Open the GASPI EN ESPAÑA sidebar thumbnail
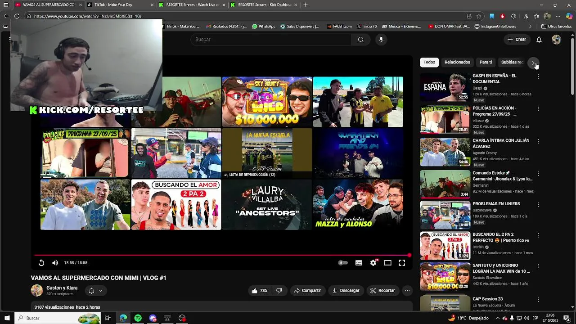The width and height of the screenshot is (576, 324). coord(445,87)
